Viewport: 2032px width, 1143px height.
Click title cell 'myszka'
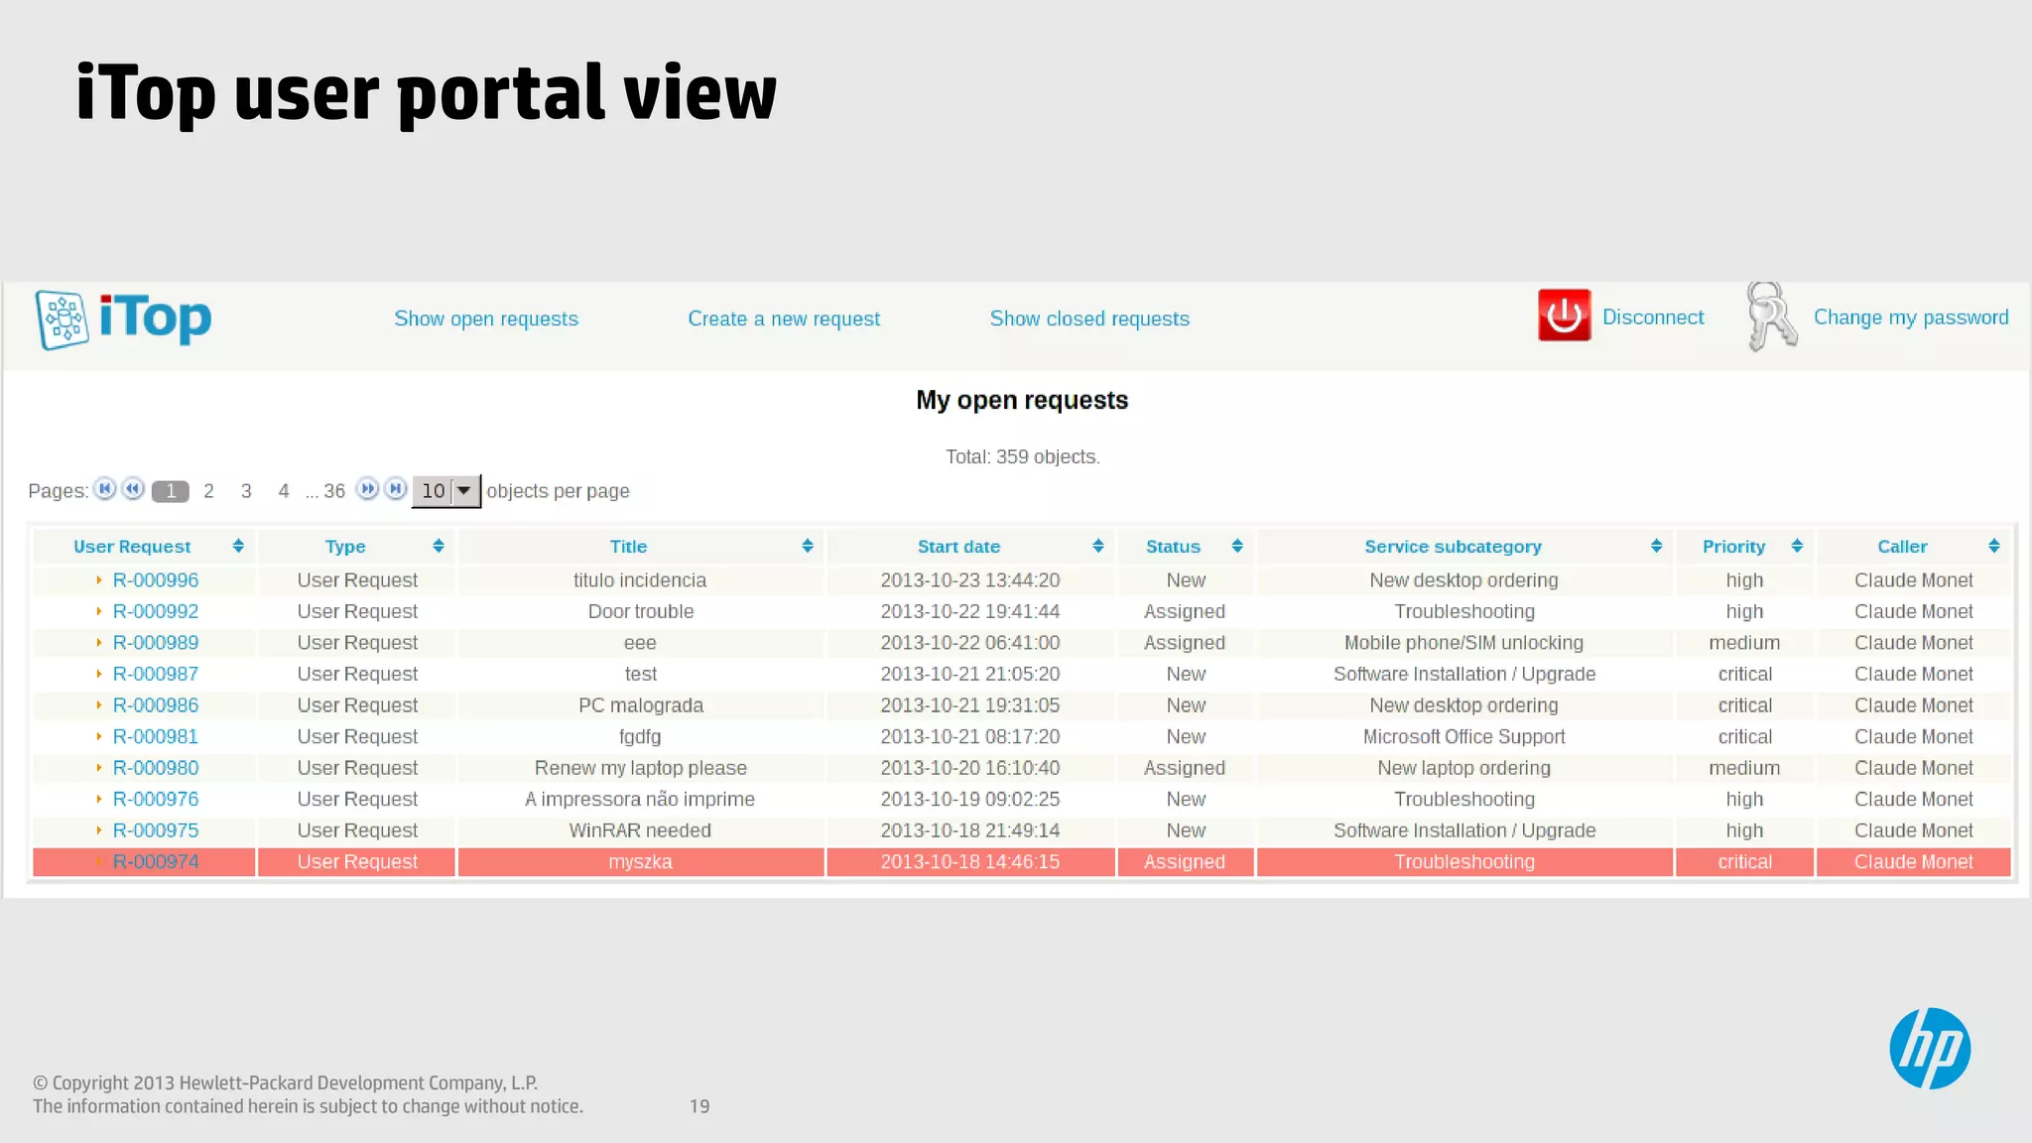pyautogui.click(x=641, y=862)
